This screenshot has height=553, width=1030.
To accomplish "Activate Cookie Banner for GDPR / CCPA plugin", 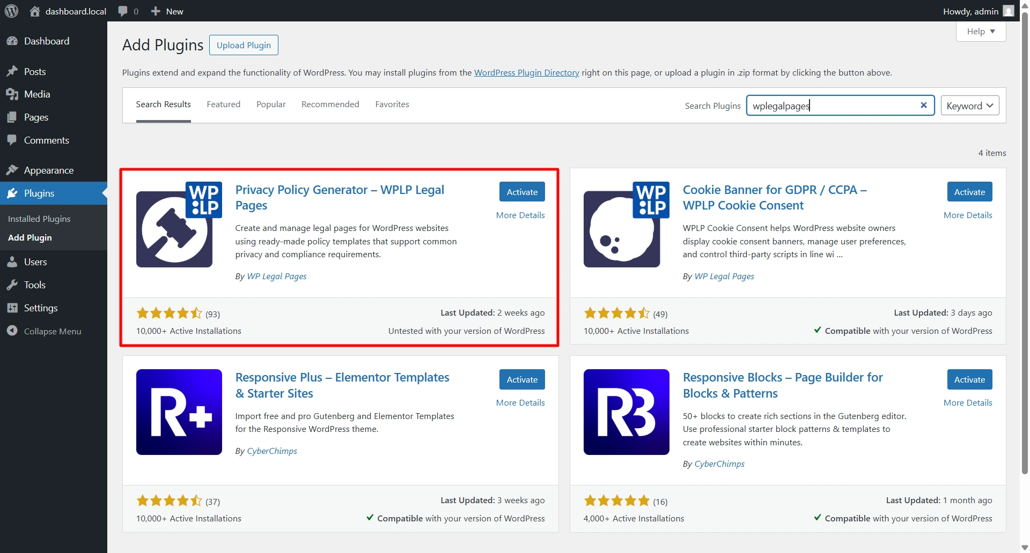I will (x=969, y=192).
